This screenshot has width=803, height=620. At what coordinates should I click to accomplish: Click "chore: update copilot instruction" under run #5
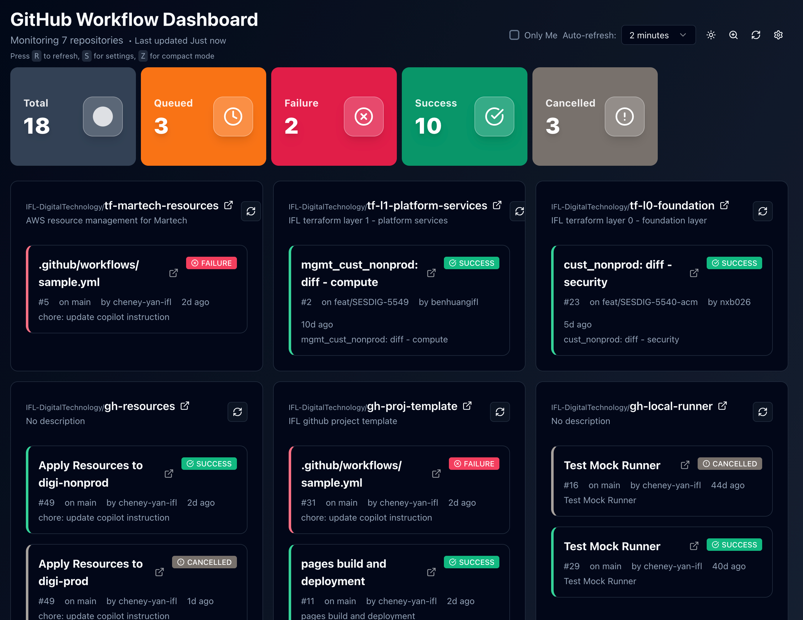click(104, 317)
